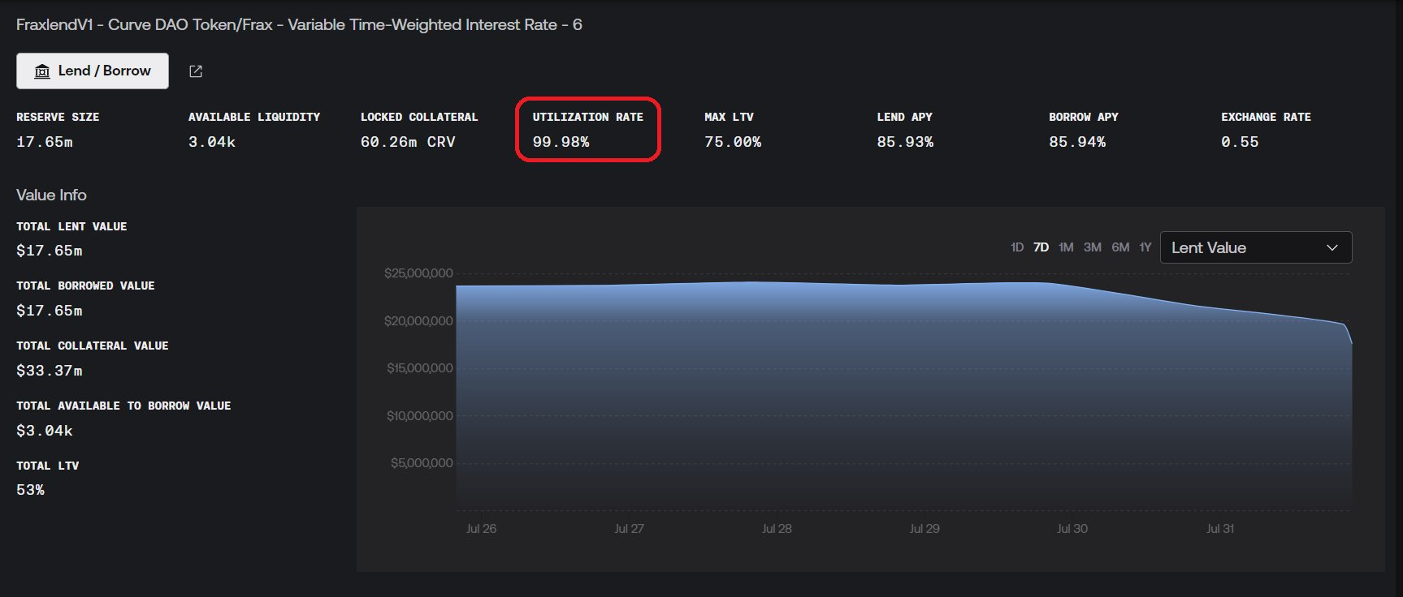The width and height of the screenshot is (1403, 597).
Task: Click the TOTAL BORROWED VALUE label
Action: 85,286
